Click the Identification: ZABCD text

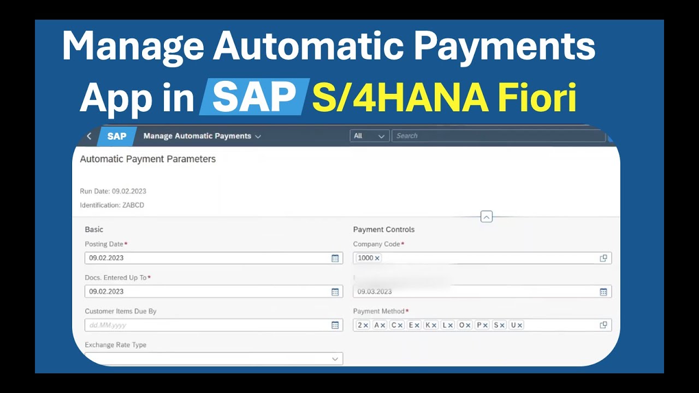pos(112,205)
